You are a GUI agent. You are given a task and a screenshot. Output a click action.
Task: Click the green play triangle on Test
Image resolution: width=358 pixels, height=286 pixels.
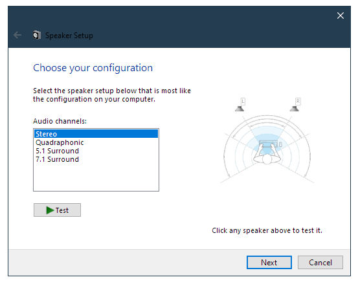tap(50, 210)
